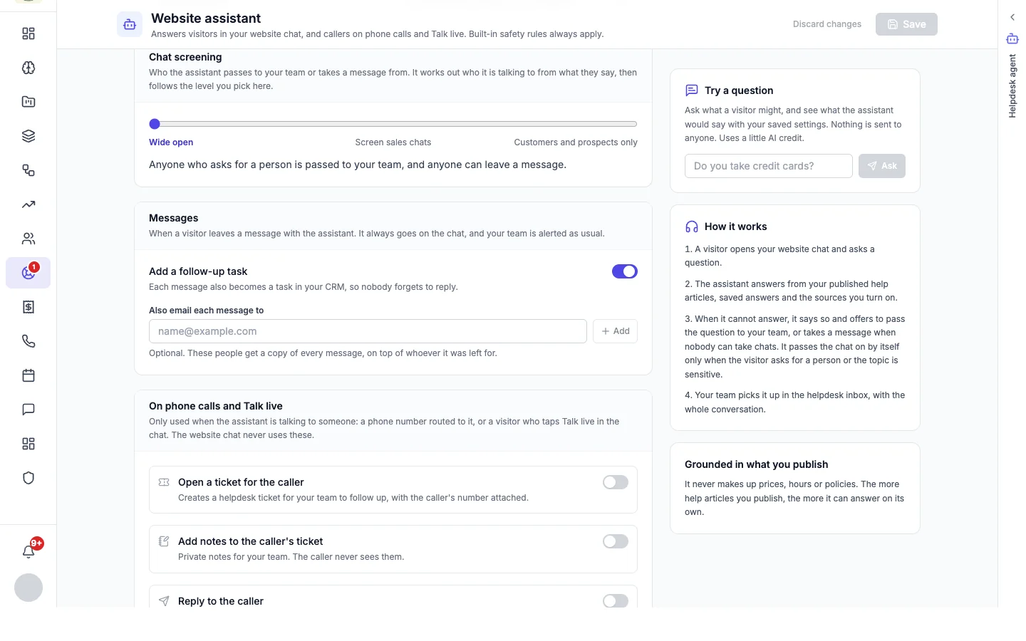Image resolution: width=1026 pixels, height=641 pixels.
Task: Click the Website assistant robot icon
Action: point(130,24)
